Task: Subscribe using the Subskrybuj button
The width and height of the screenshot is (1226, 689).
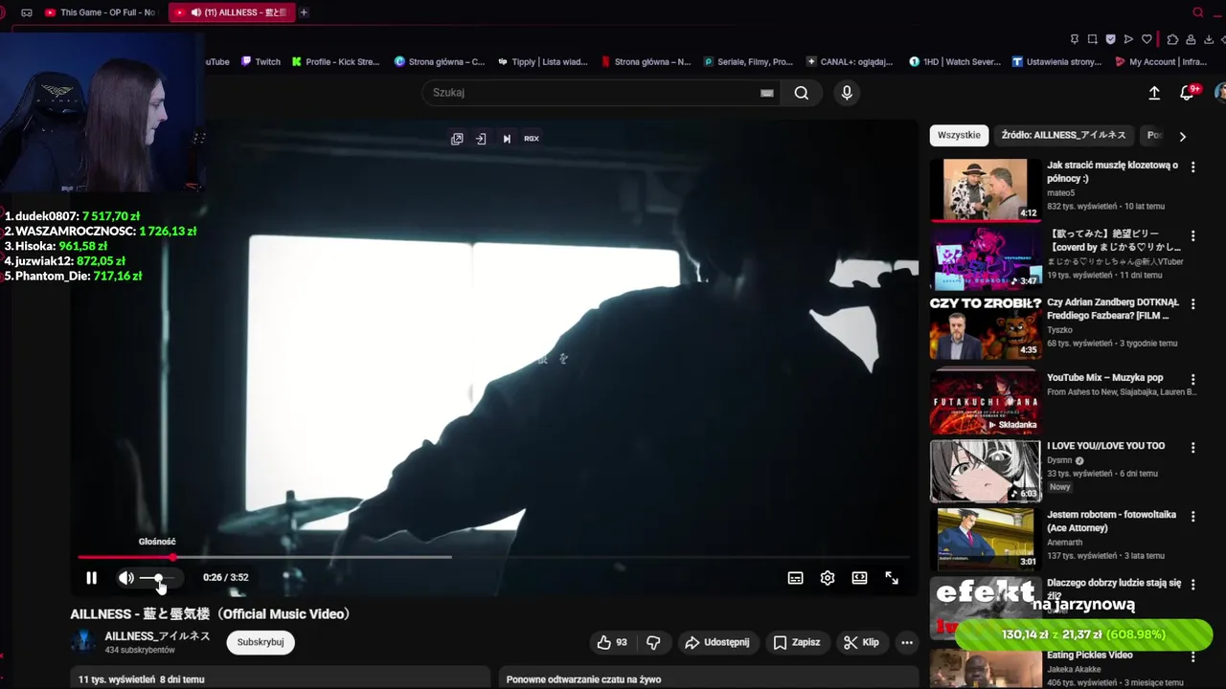Action: pyautogui.click(x=261, y=642)
